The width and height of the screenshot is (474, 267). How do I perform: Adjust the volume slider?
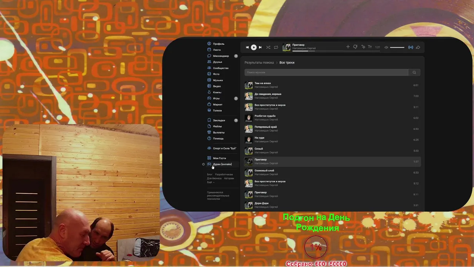pyautogui.click(x=397, y=47)
